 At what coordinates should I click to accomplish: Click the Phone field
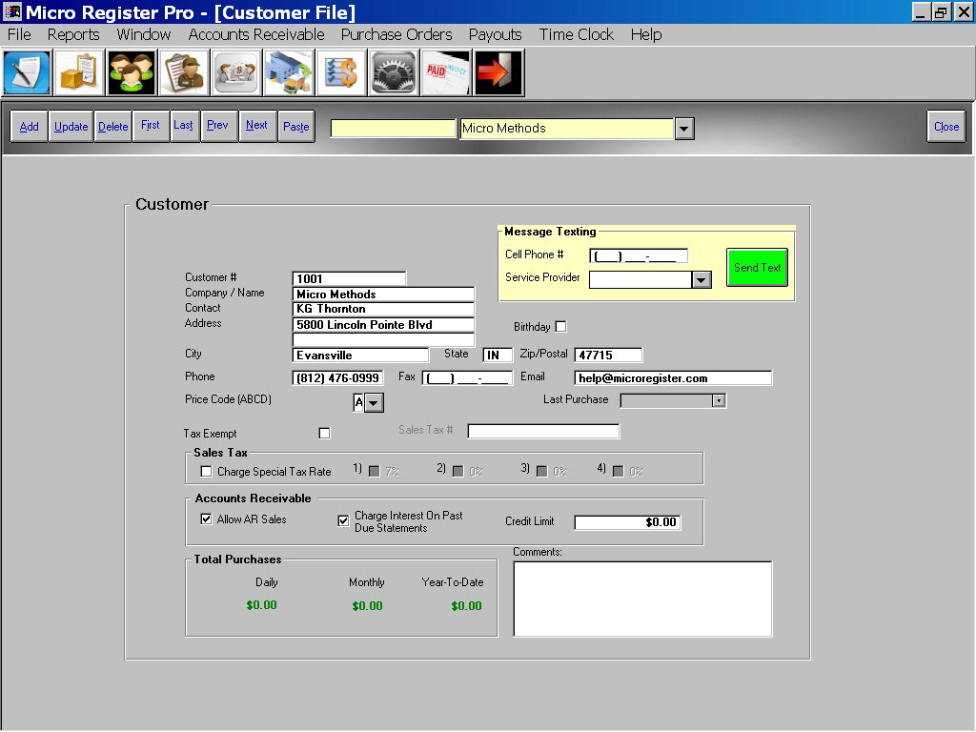[x=337, y=377]
